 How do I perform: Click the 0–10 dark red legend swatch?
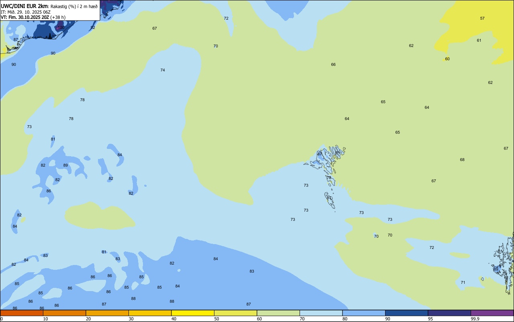click(x=22, y=313)
